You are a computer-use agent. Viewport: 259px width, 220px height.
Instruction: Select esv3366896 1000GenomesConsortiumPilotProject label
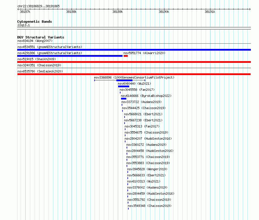[x=134, y=77]
